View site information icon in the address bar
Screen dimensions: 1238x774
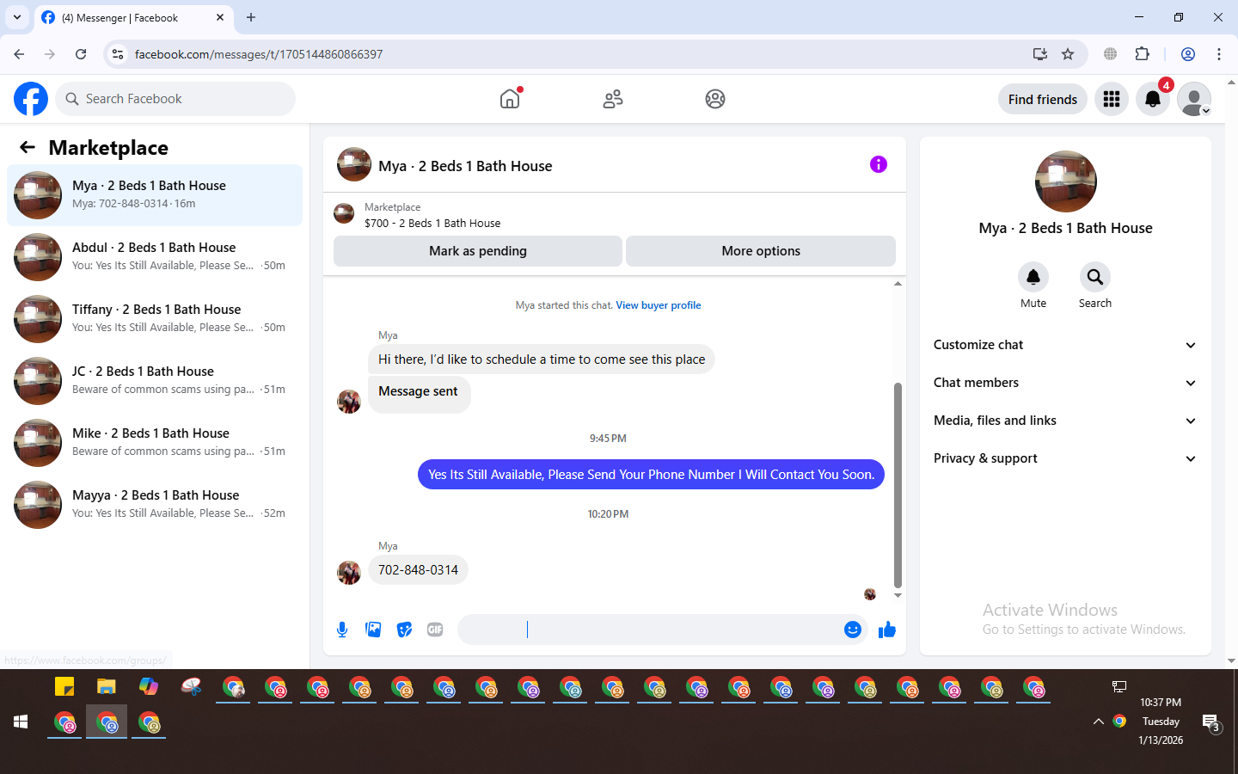[118, 54]
